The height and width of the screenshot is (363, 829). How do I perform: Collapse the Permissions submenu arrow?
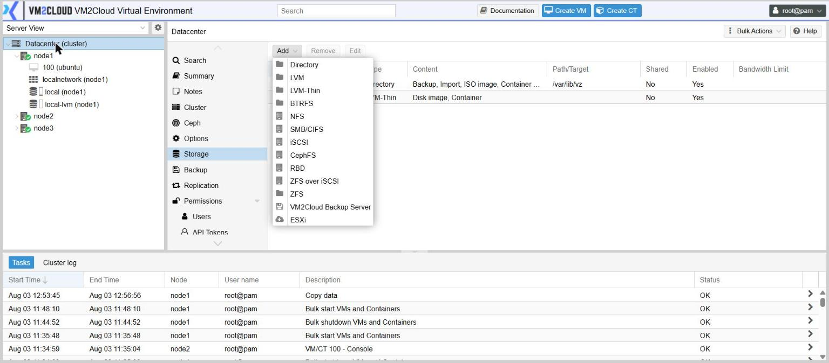point(257,201)
